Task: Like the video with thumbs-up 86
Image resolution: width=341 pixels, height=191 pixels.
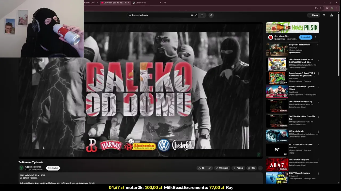Action: [201, 168]
